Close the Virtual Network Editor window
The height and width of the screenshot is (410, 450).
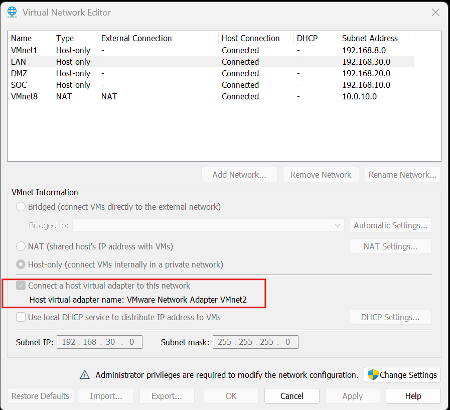[x=435, y=12]
